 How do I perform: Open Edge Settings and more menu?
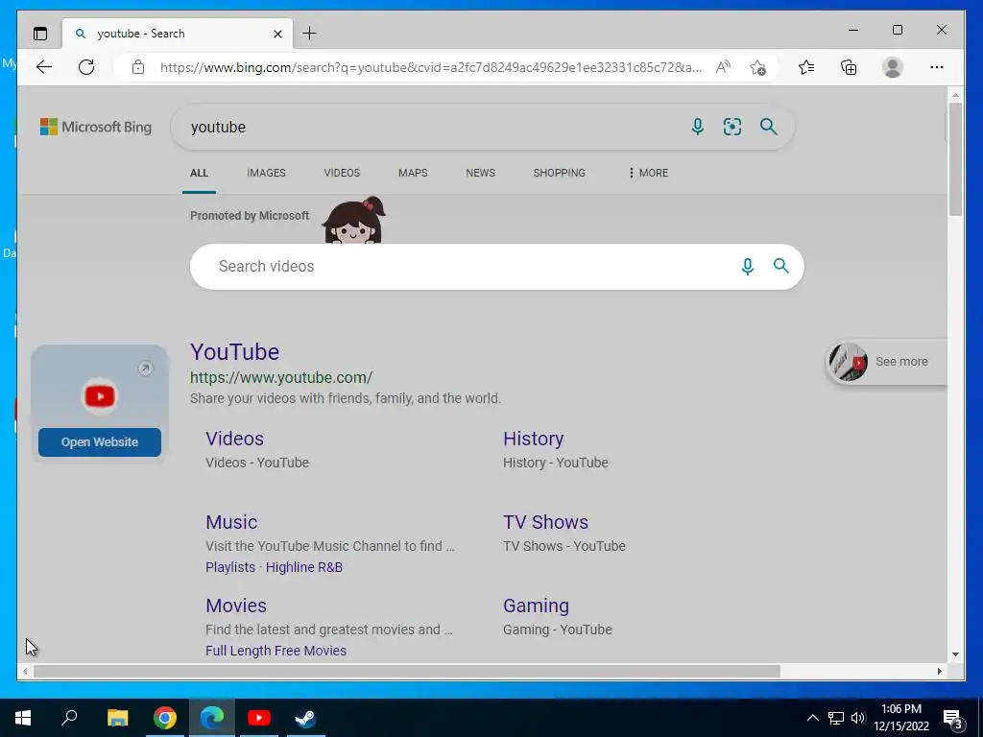(x=937, y=67)
